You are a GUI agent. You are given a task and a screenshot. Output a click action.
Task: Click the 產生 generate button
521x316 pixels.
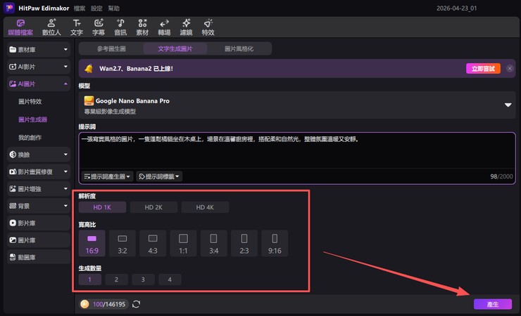click(493, 304)
